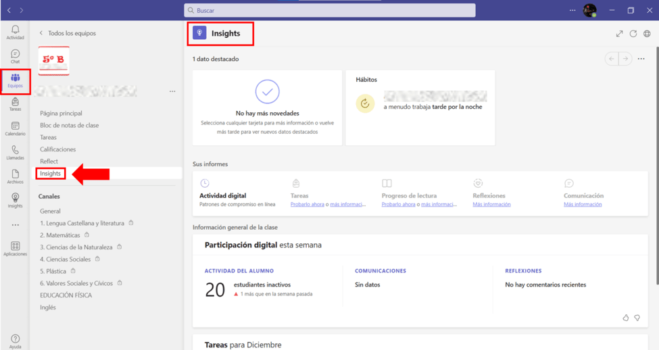This screenshot has height=350, width=659.
Task: Open Bloc de notas de clase
Action: tap(70, 125)
